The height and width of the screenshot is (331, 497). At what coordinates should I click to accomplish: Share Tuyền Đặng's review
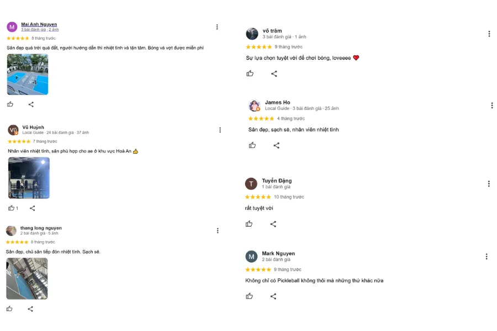click(x=273, y=224)
